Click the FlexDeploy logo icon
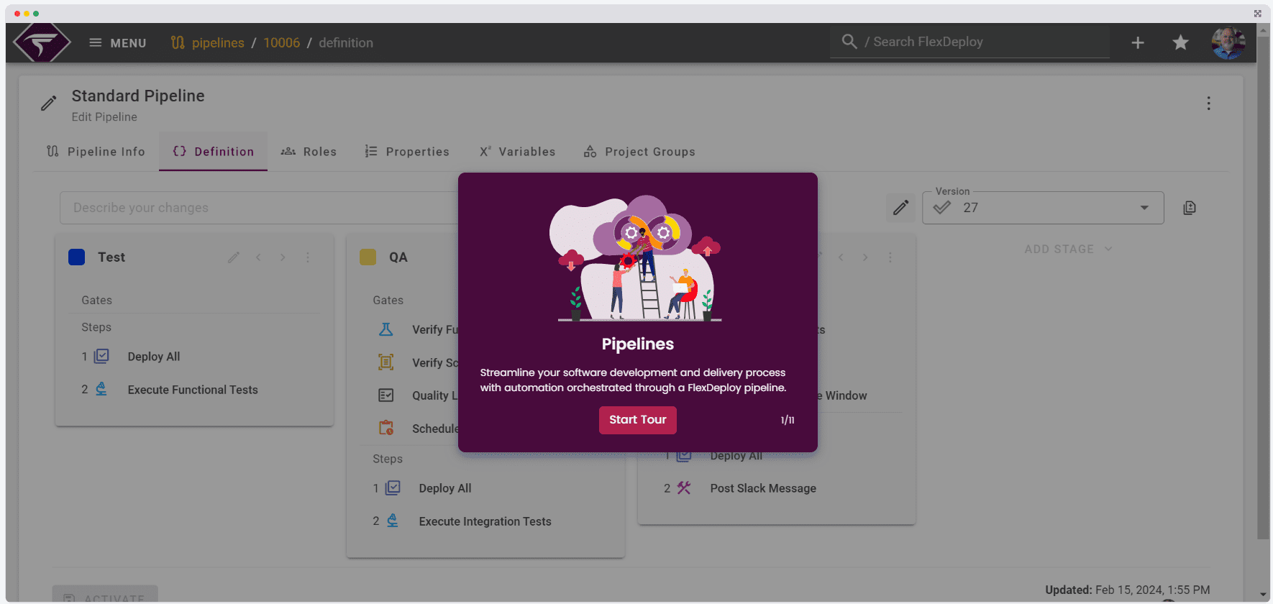Viewport: 1273px width, 604px height. (x=42, y=43)
